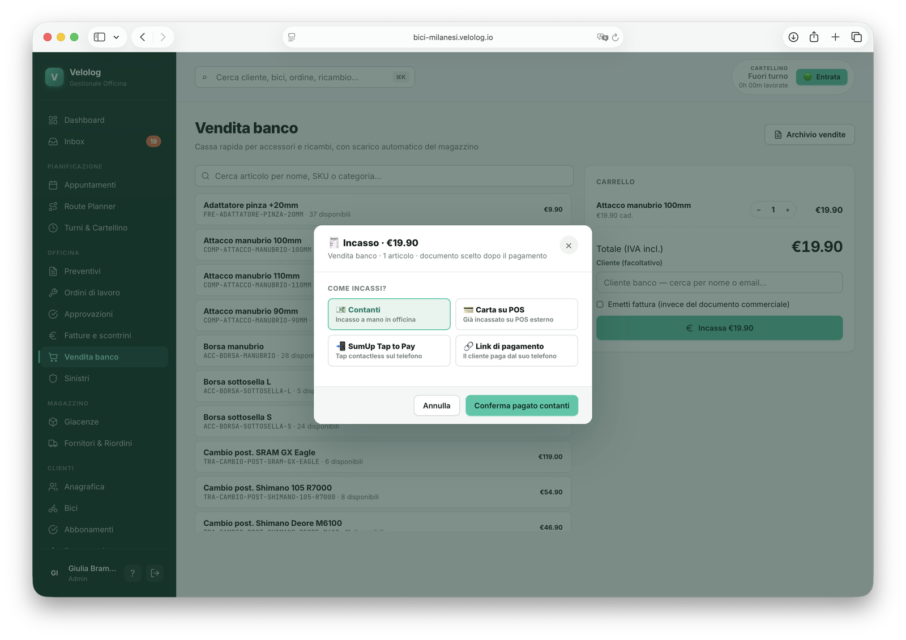Image resolution: width=906 pixels, height=640 pixels.
Task: Click the address bar URL bici-milanesi.velolog.io
Action: [x=453, y=37]
